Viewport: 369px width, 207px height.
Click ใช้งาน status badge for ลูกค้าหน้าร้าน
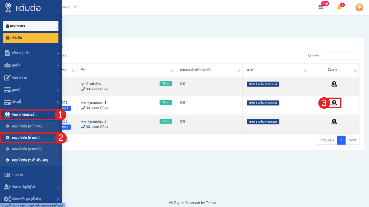coord(166,84)
